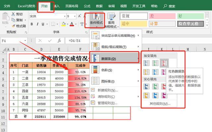Apply the red font color A
The height and width of the screenshot is (132, 212).
72,24
